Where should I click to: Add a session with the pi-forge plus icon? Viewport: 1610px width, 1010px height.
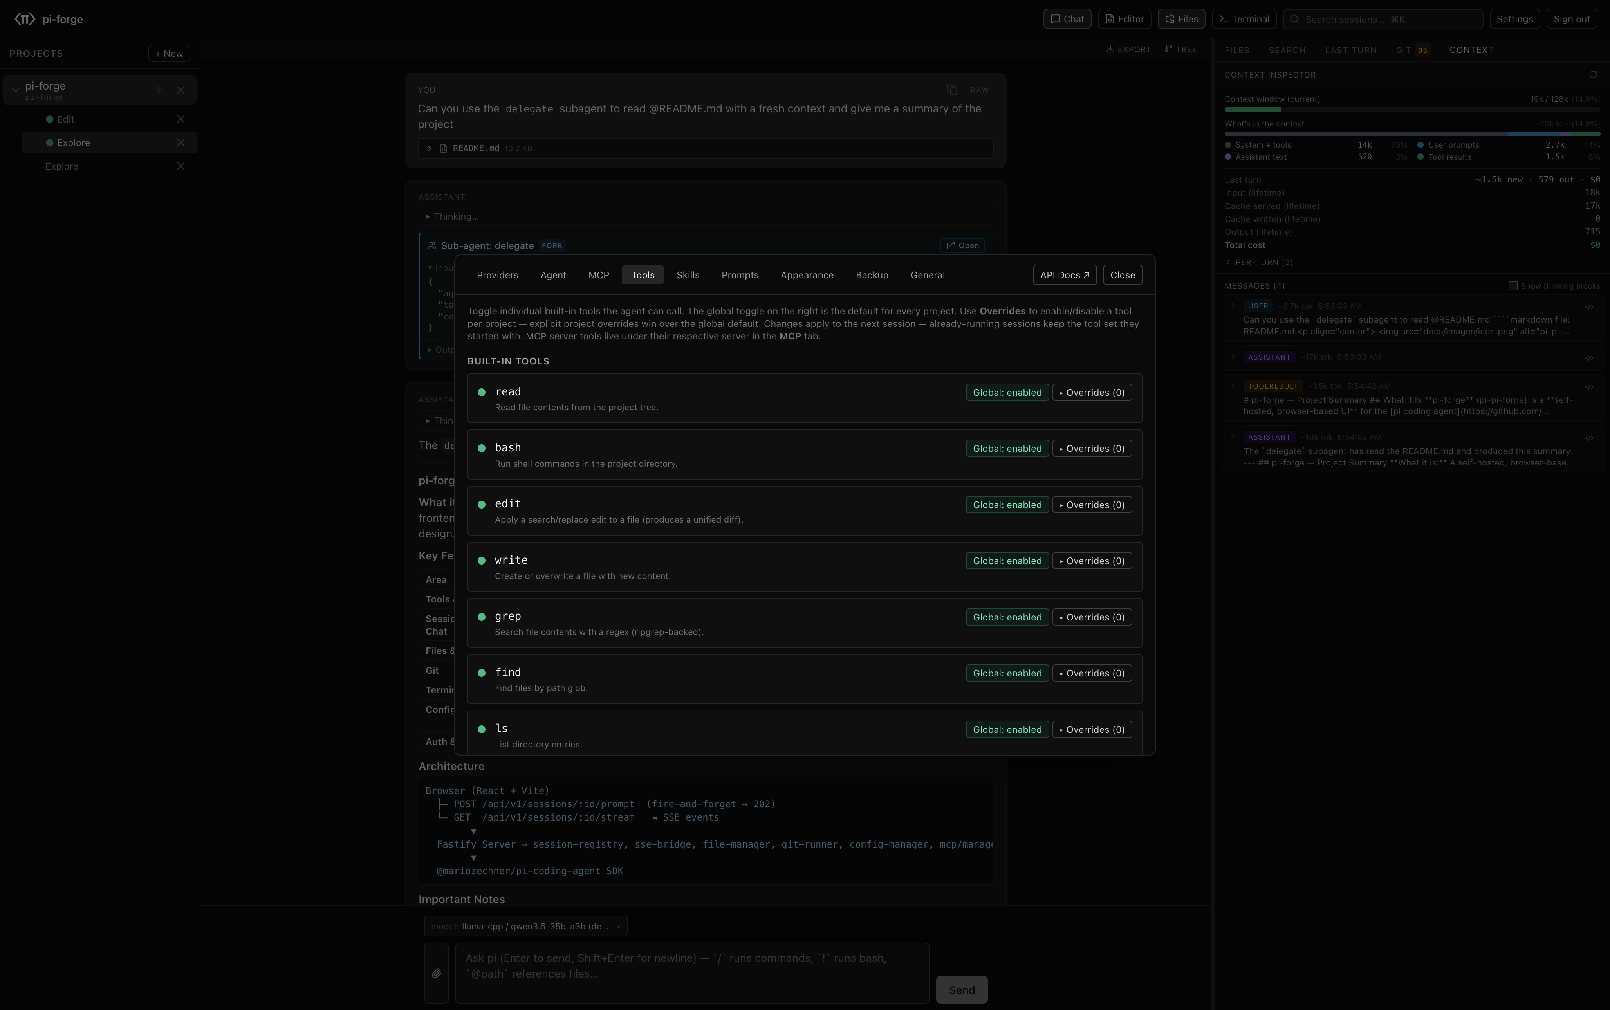coord(159,90)
